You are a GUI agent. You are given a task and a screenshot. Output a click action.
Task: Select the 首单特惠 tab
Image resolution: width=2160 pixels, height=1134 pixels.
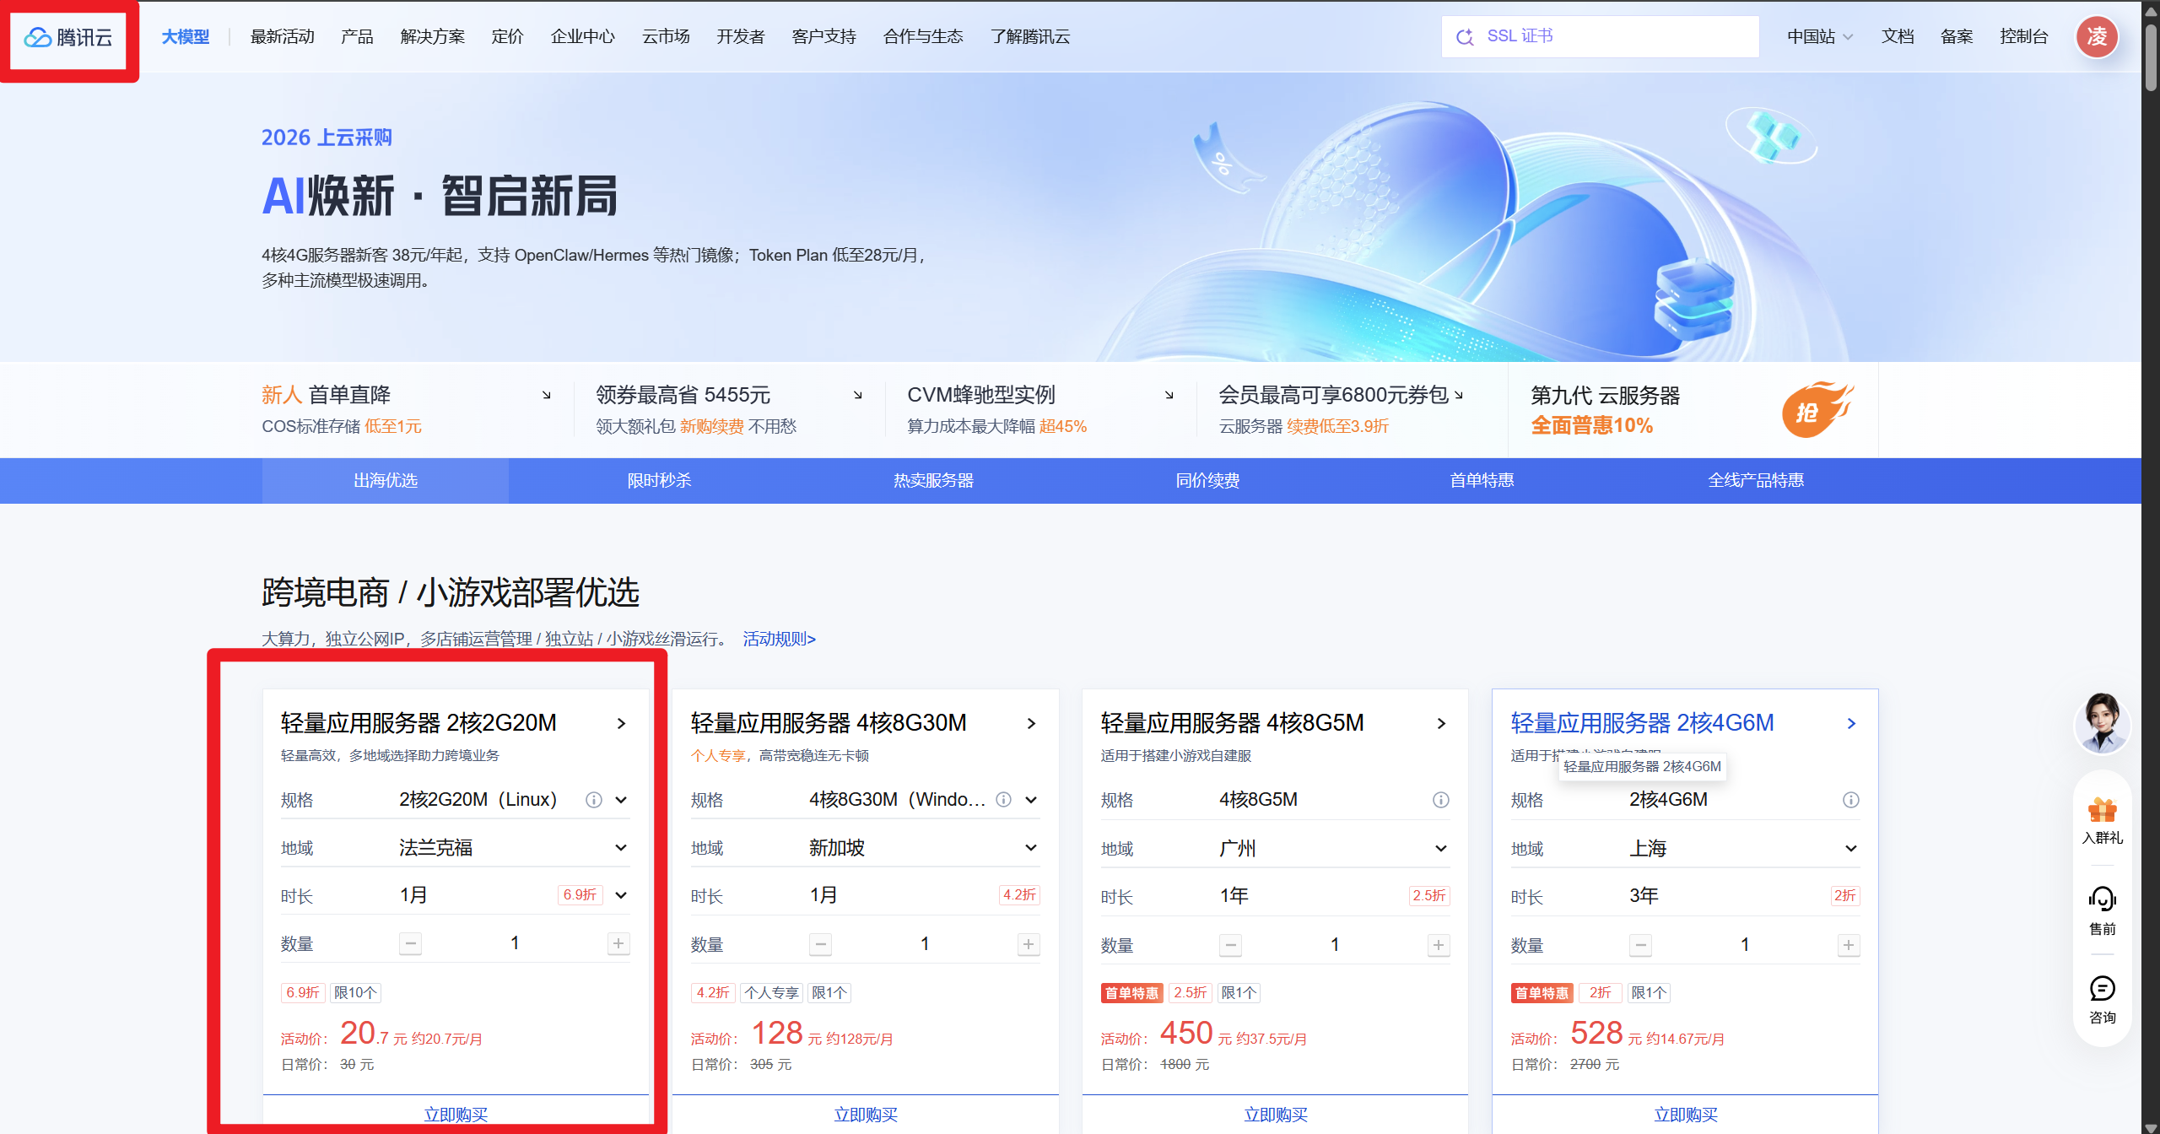point(1482,480)
